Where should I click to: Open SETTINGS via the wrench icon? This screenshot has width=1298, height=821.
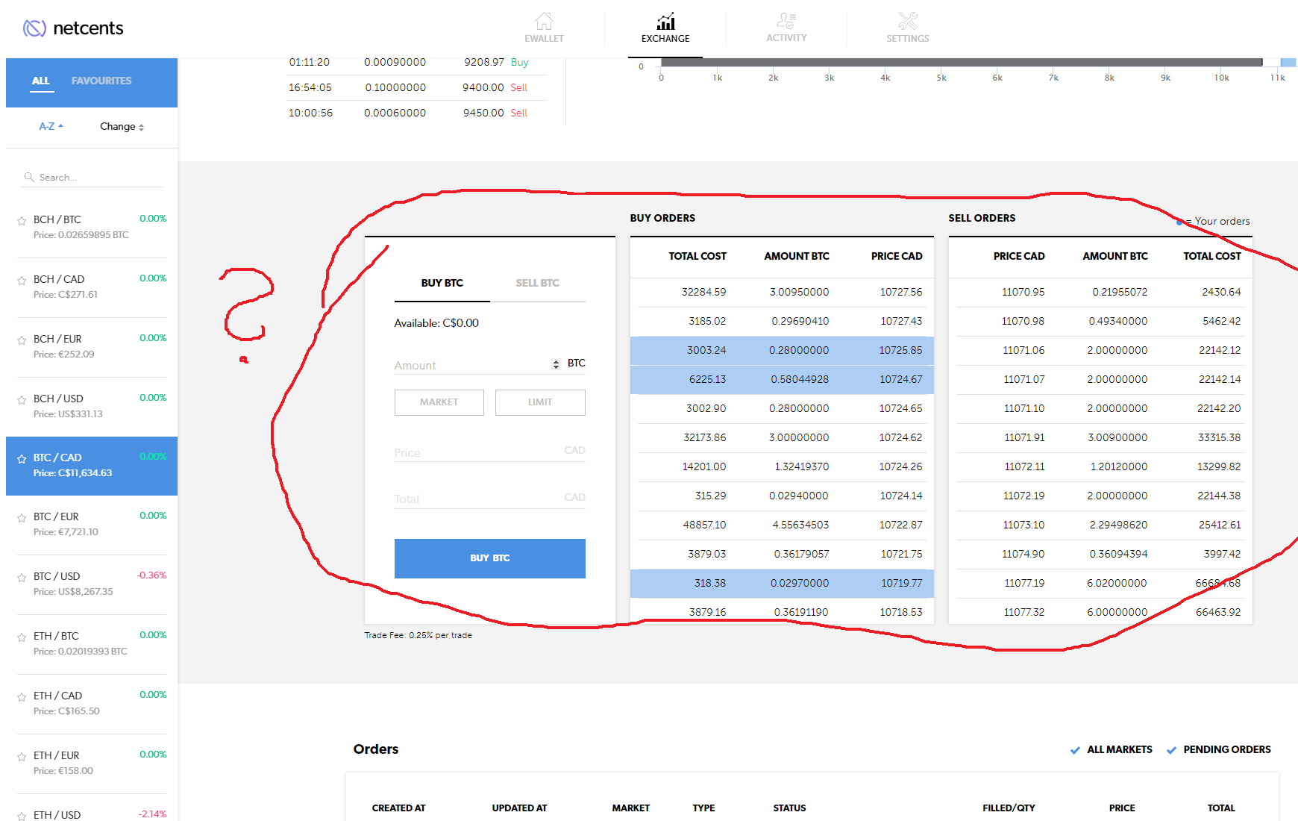(x=907, y=27)
